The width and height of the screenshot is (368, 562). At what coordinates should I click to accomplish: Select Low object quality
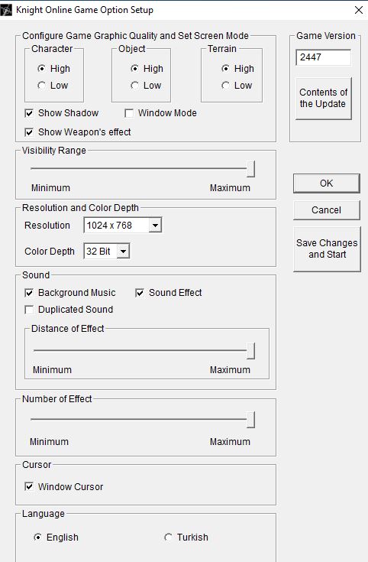(134, 86)
